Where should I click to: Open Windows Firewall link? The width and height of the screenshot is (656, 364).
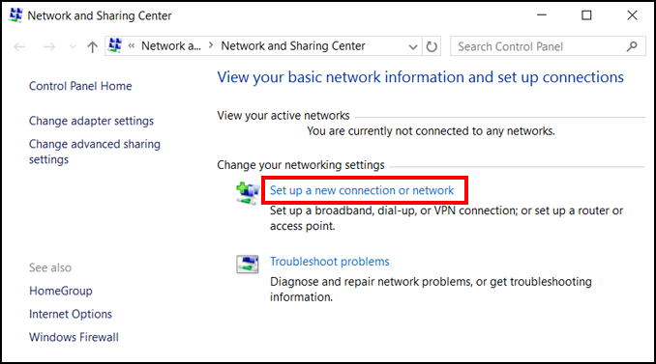coord(74,337)
